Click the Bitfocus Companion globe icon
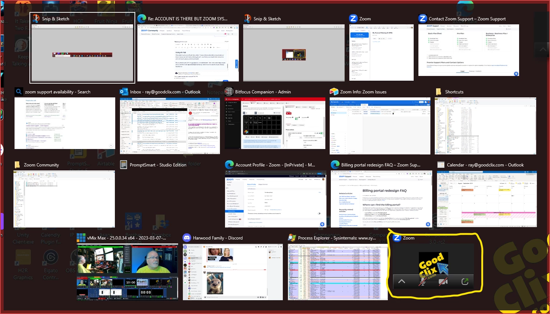This screenshot has width=550, height=314. [229, 92]
